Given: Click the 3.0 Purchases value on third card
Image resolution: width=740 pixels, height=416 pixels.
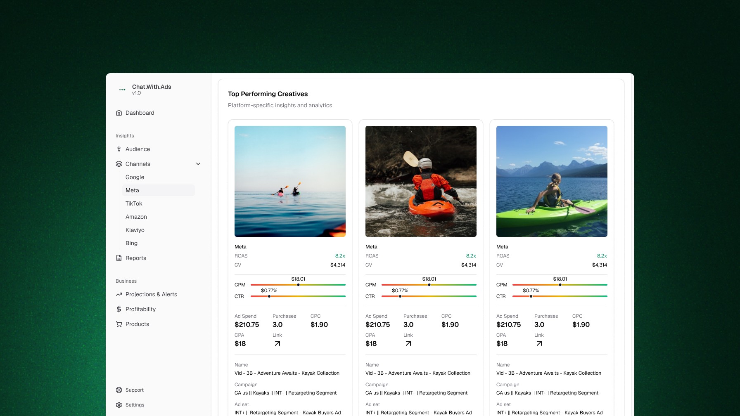Looking at the screenshot, I should [539, 325].
